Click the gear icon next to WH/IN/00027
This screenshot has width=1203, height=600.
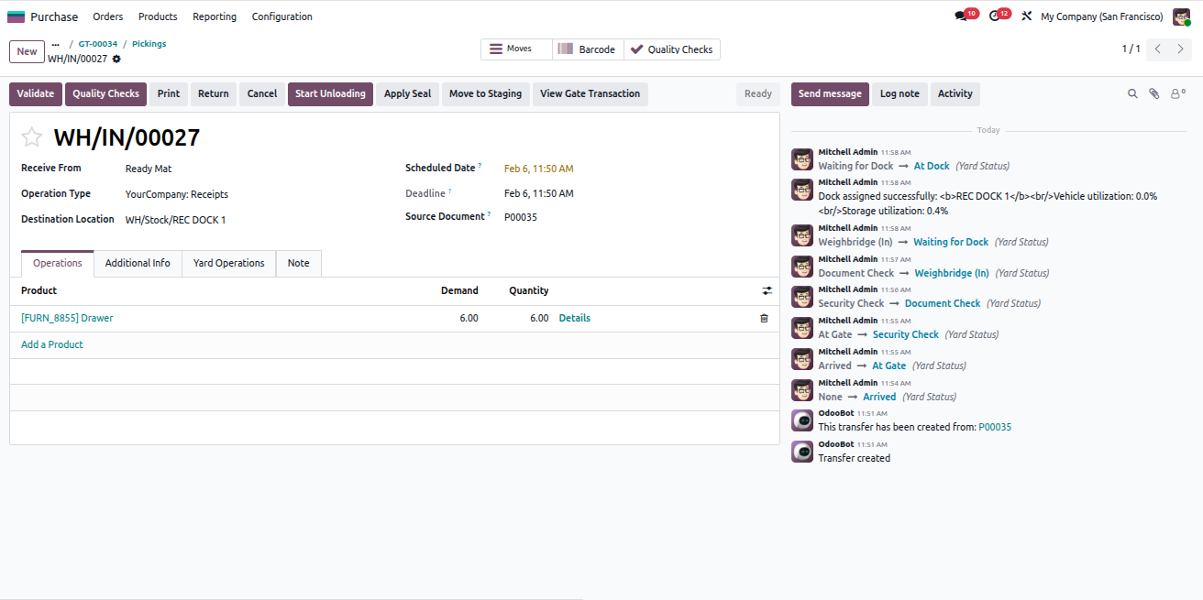(116, 59)
